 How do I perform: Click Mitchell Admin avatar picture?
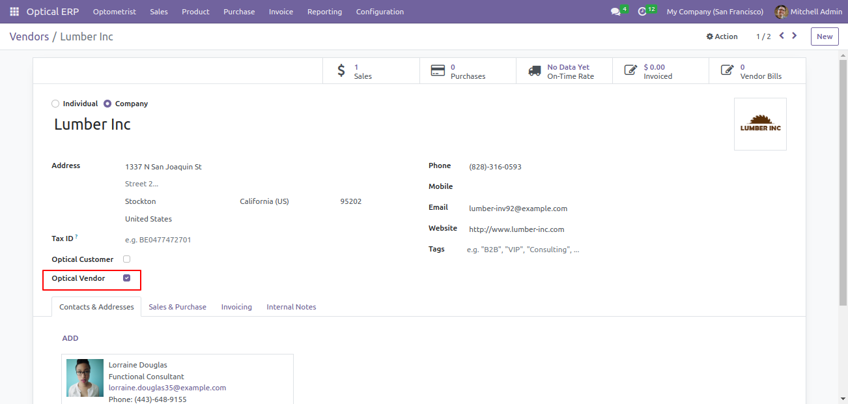[781, 12]
